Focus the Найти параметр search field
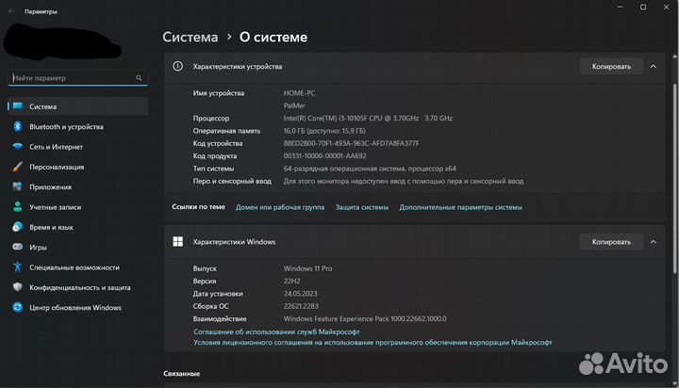679x388 pixels. tap(78, 78)
